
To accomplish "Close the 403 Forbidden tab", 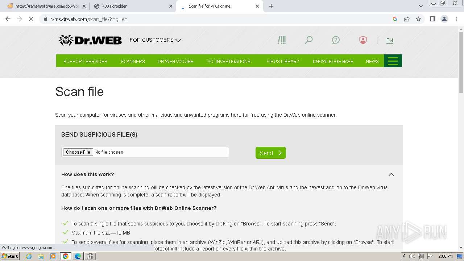I will 171,6.
